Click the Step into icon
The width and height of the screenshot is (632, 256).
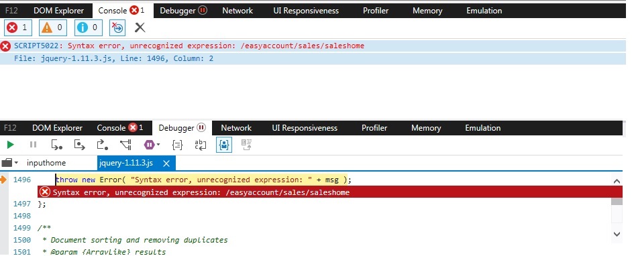coord(57,145)
